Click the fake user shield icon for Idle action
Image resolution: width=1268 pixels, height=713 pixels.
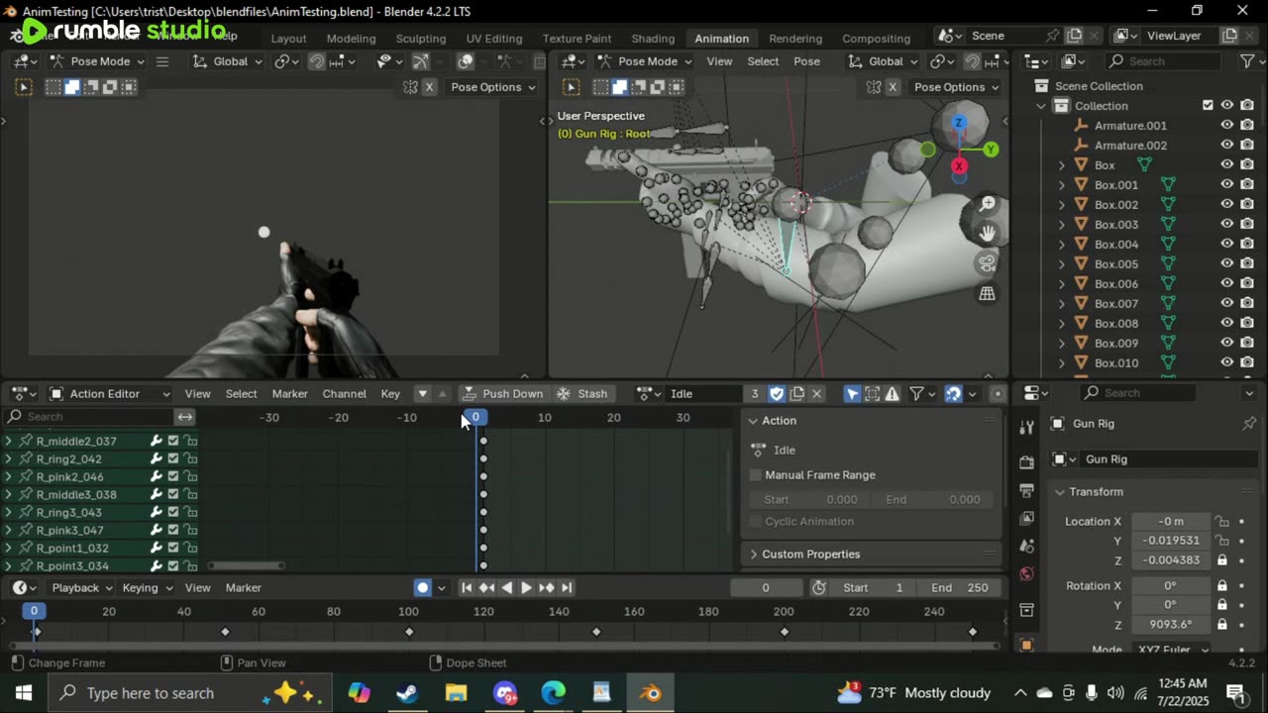(x=777, y=393)
